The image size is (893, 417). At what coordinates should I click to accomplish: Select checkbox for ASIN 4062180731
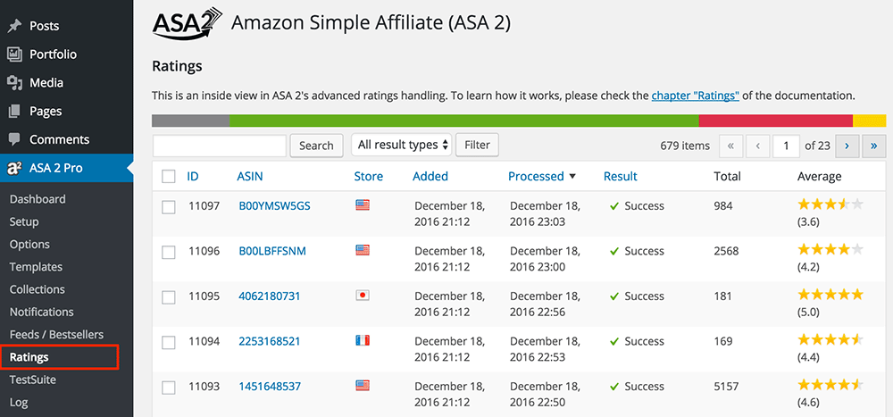169,297
